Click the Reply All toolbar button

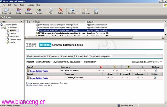click(x=29, y=11)
